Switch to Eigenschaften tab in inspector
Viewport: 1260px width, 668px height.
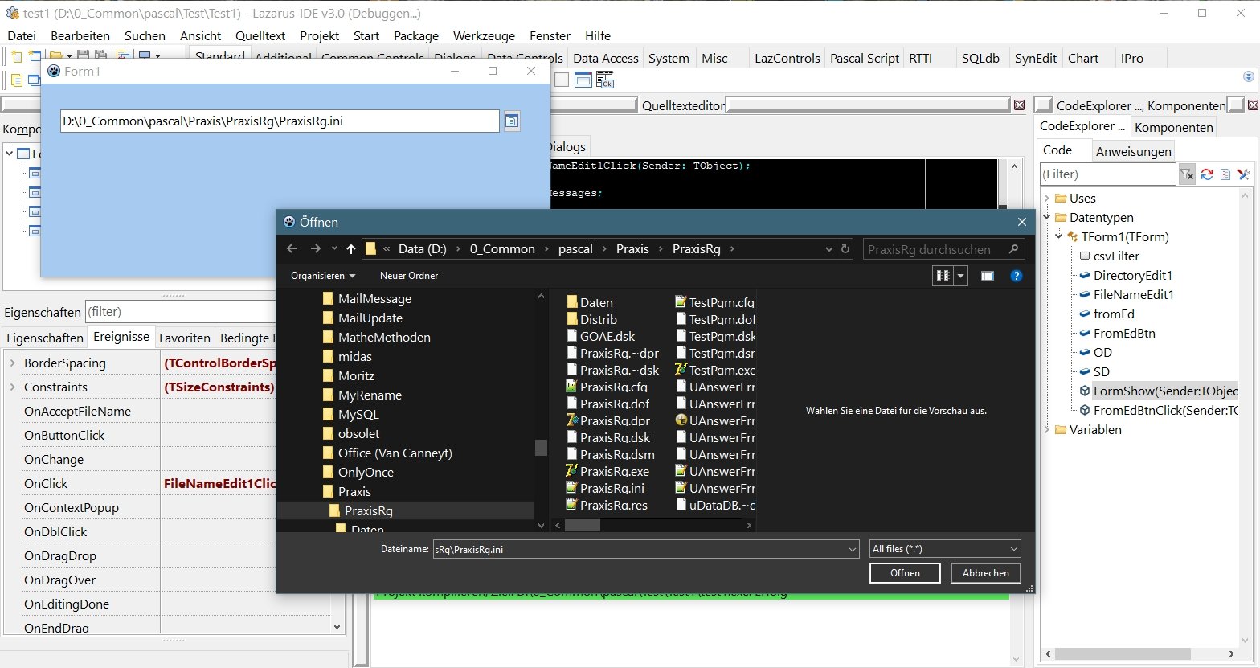(x=45, y=338)
